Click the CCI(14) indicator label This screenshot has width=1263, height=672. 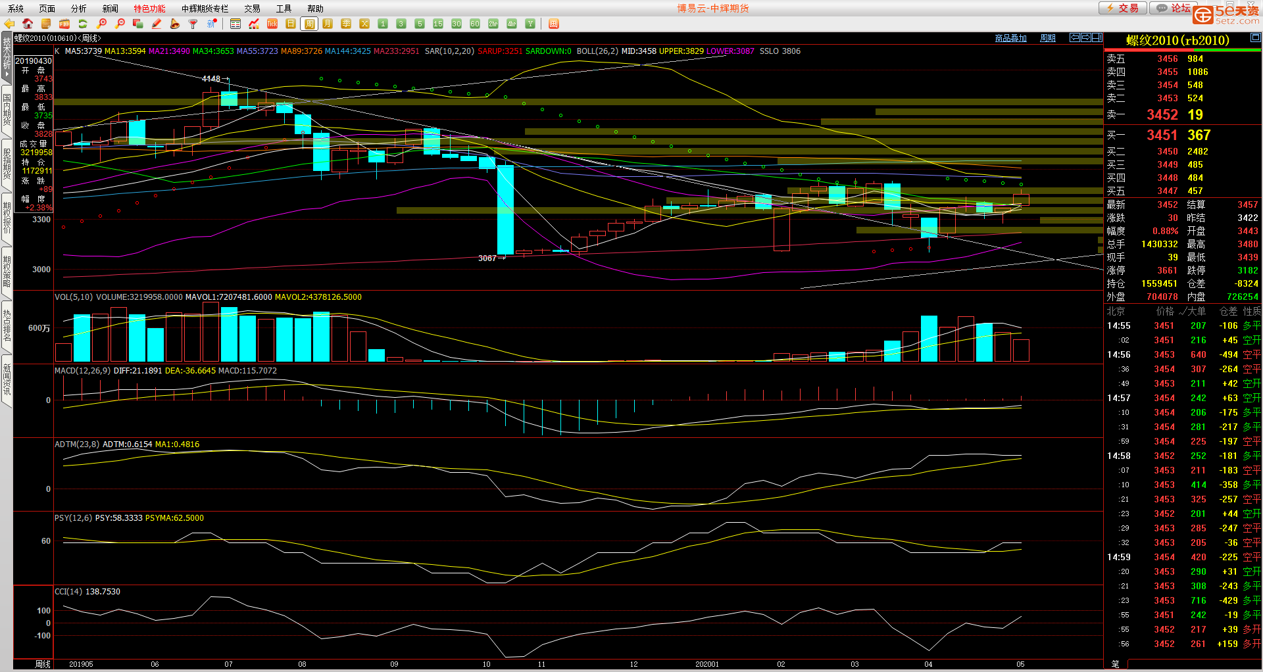click(69, 592)
